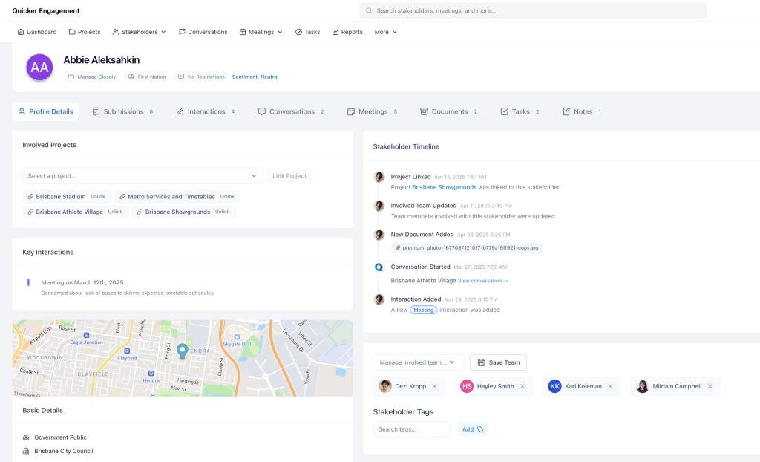
Task: Remove Hayley Smith from team list
Action: tap(522, 386)
